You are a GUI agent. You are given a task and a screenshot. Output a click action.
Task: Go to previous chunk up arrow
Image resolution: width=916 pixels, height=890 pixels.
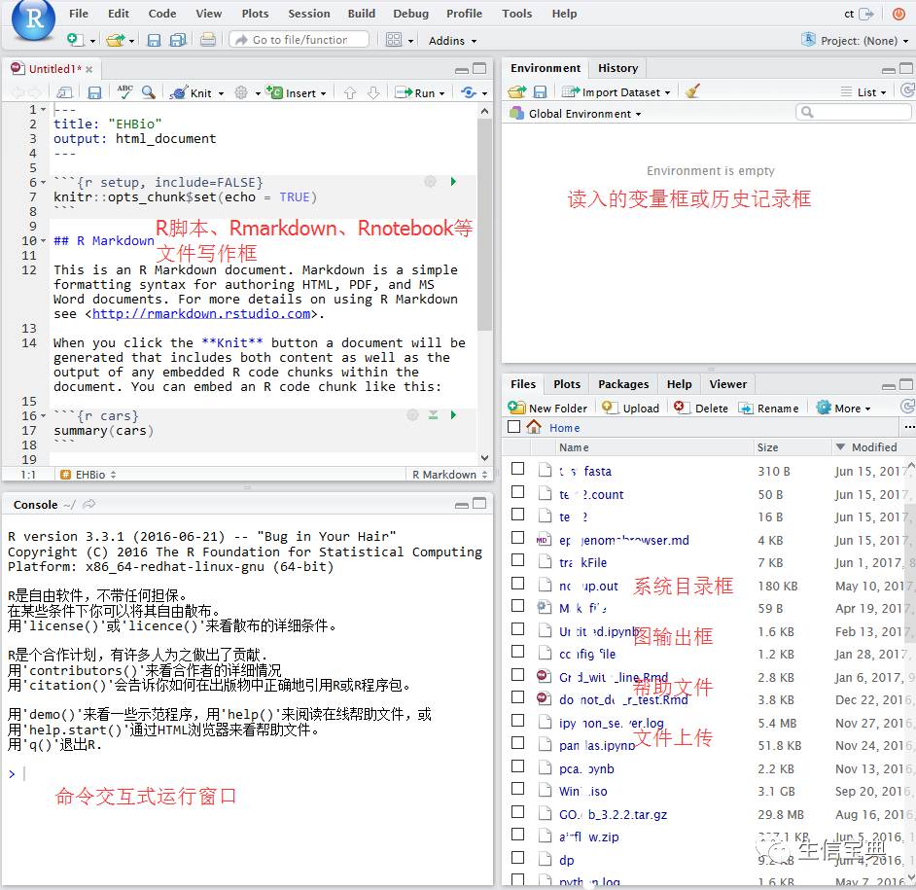(x=350, y=93)
